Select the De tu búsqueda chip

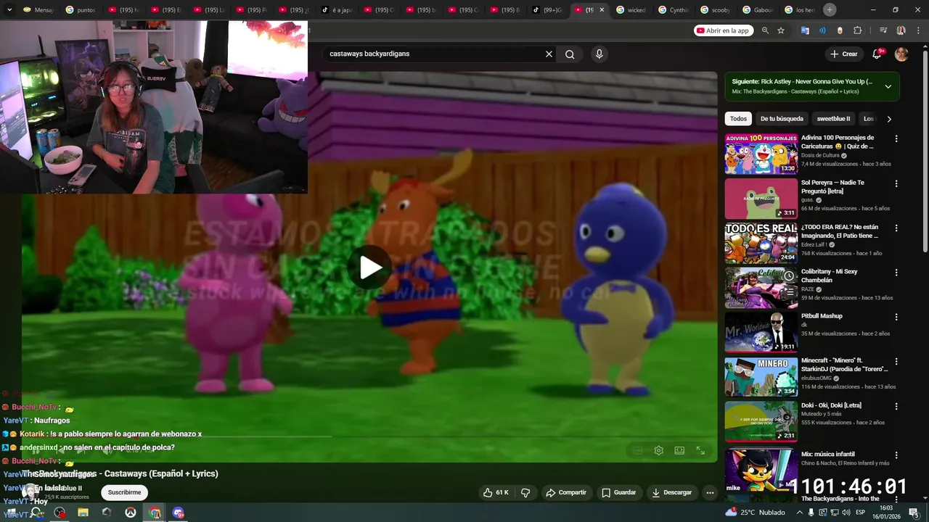click(782, 119)
